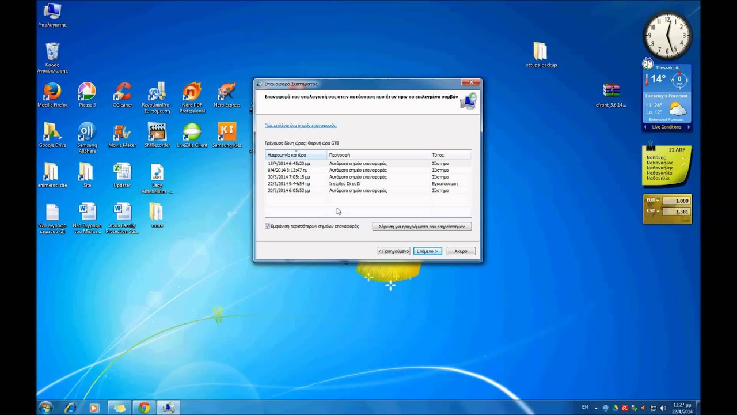Open the Site folder shortcut

pos(87,176)
